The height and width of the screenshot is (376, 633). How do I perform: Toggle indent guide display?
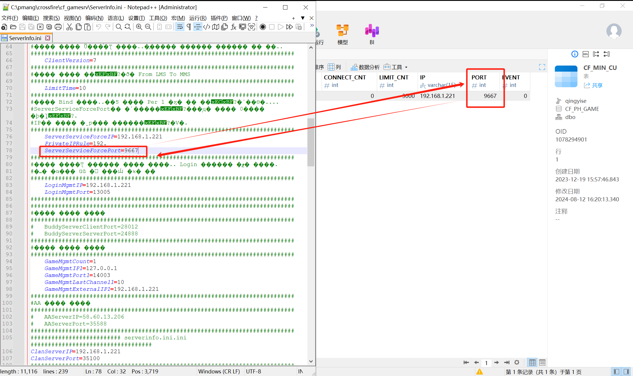(198, 27)
